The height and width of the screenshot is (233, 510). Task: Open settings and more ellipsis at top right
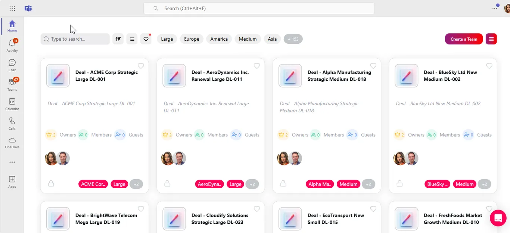pos(495,8)
